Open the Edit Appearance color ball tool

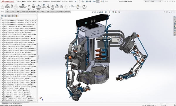click(x=113, y=12)
